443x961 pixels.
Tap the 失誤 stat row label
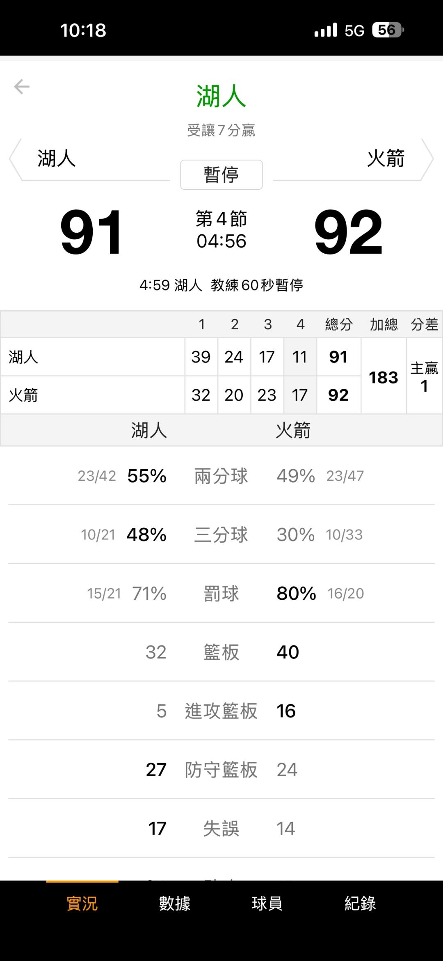coord(221,828)
